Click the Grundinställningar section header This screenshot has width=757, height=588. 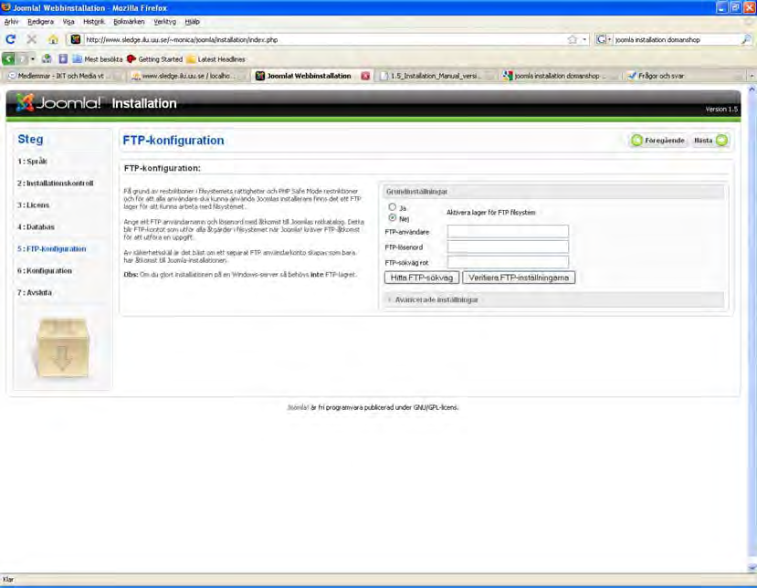click(x=553, y=192)
